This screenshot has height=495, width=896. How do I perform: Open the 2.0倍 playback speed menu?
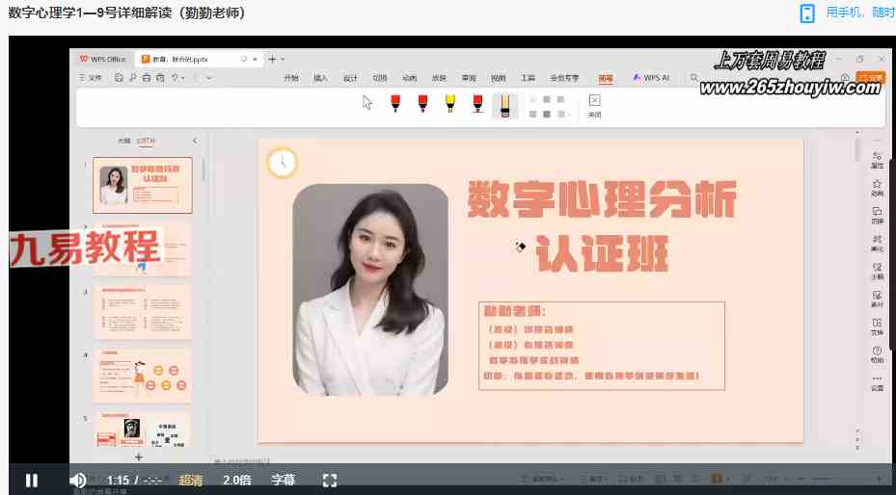tap(237, 480)
